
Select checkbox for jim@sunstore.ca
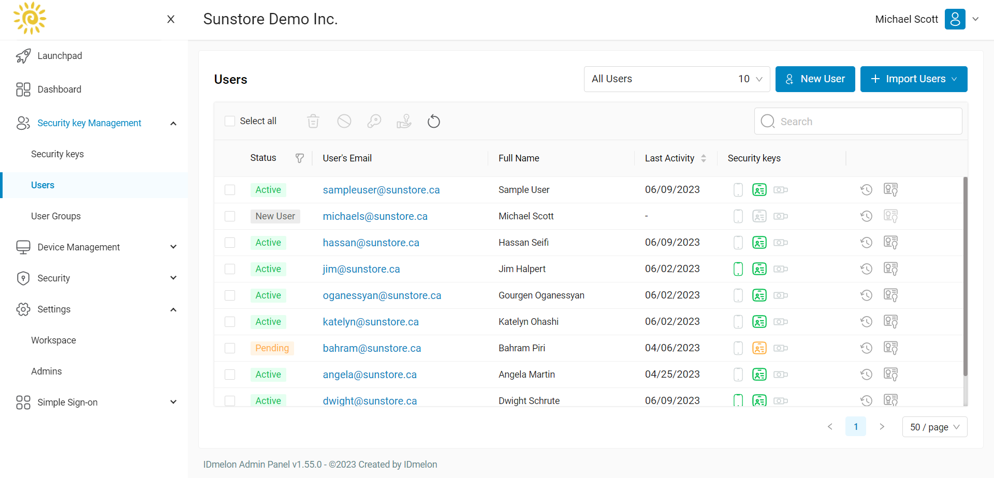[x=230, y=269]
